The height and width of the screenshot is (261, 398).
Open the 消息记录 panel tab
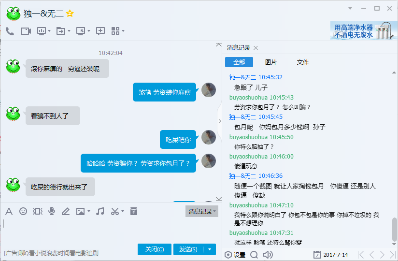[239, 48]
